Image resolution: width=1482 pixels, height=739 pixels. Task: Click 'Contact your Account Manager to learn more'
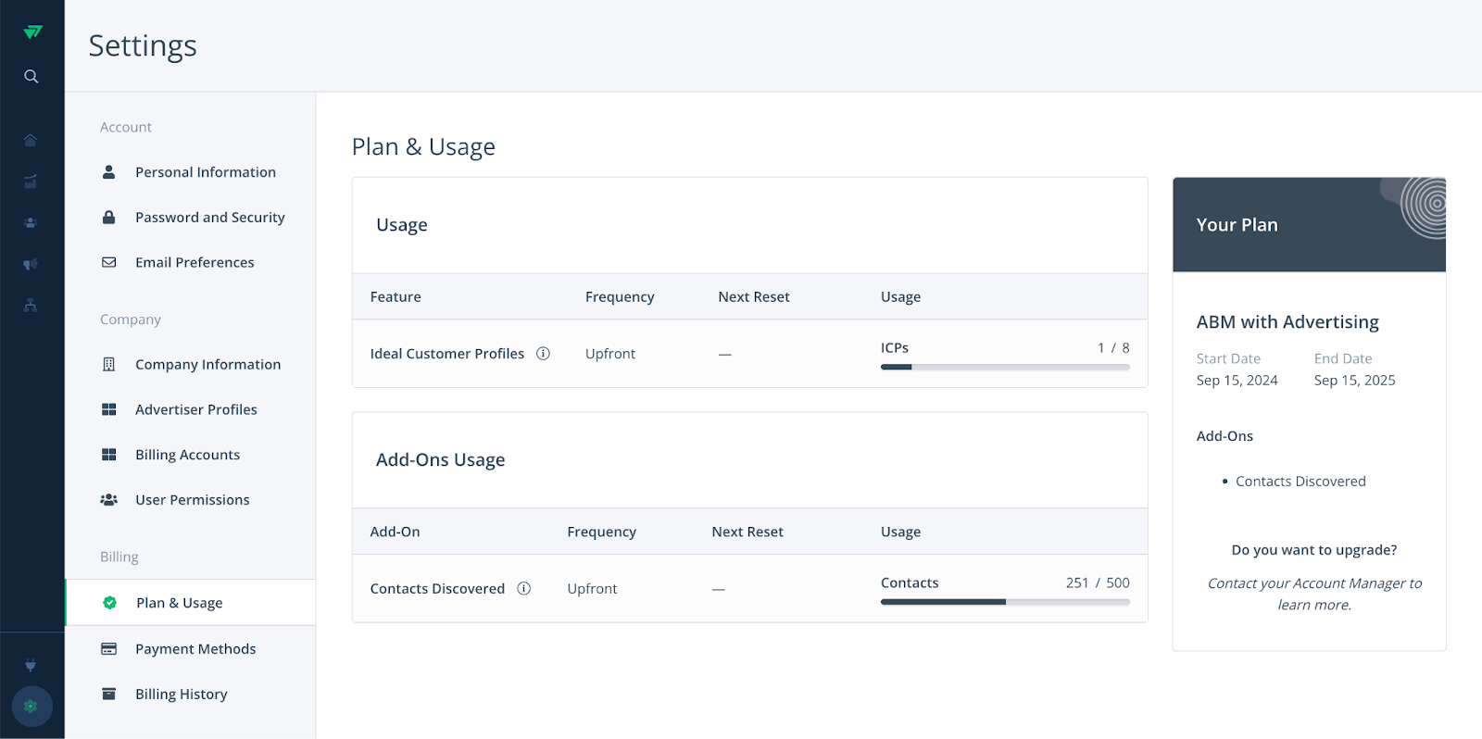pyautogui.click(x=1314, y=594)
